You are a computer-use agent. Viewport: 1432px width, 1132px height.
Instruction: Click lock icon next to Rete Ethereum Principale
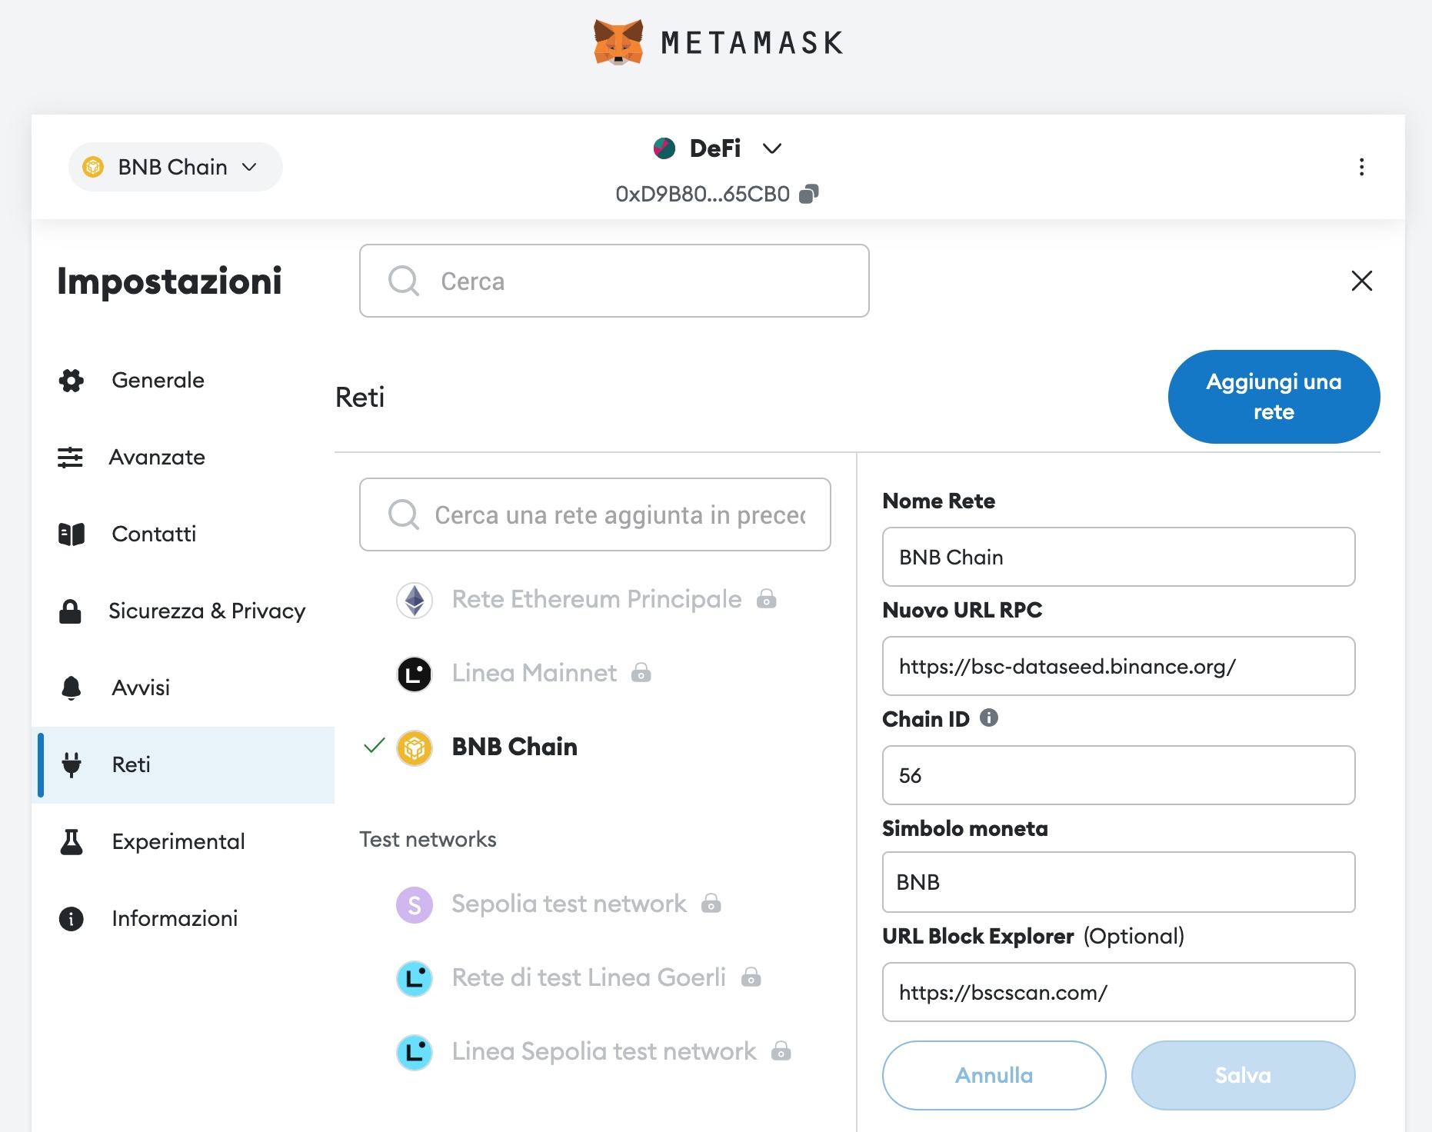(x=767, y=599)
